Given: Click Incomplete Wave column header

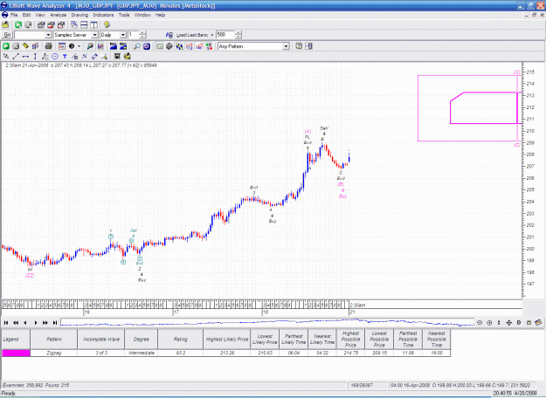Looking at the screenshot, I should [x=101, y=340].
